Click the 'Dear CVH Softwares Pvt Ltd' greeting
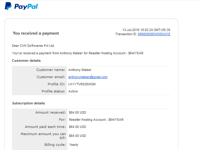Viewport: 199px width, 150px height. coord(33,46)
